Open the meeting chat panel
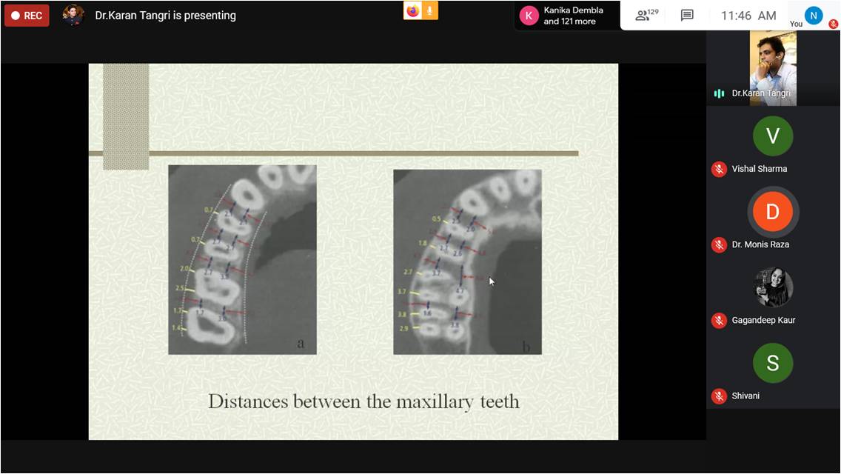Viewport: 841px width, 474px height. [687, 16]
